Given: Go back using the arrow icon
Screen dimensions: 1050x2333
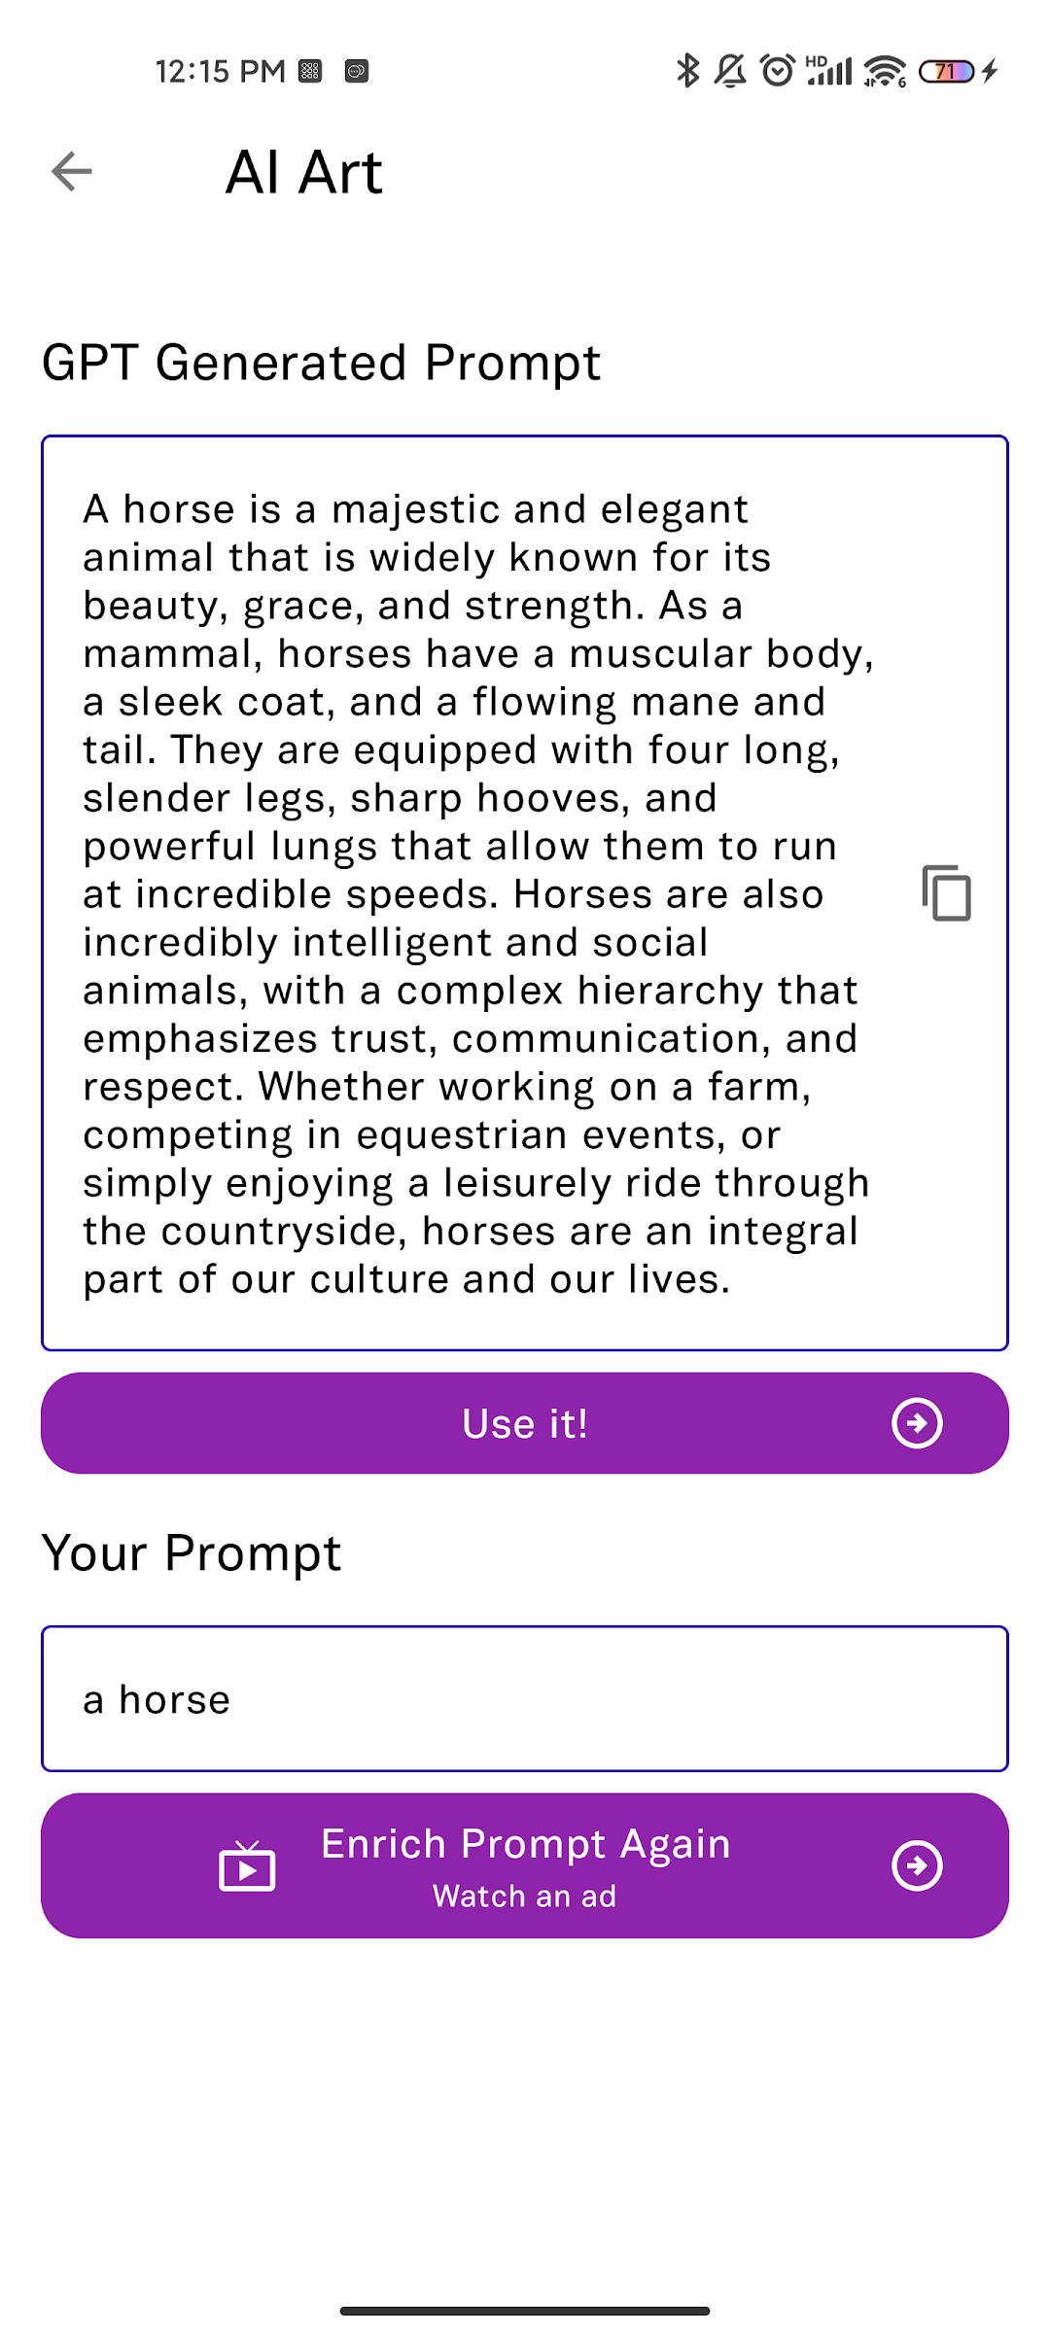Looking at the screenshot, I should click(x=72, y=172).
